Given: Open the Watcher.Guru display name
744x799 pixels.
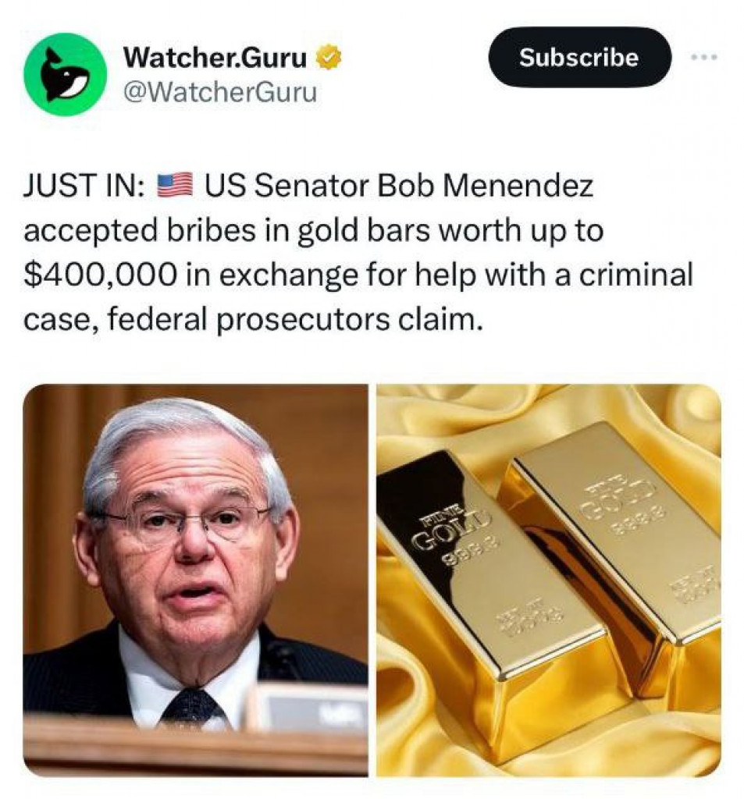Looking at the screenshot, I should point(215,58).
